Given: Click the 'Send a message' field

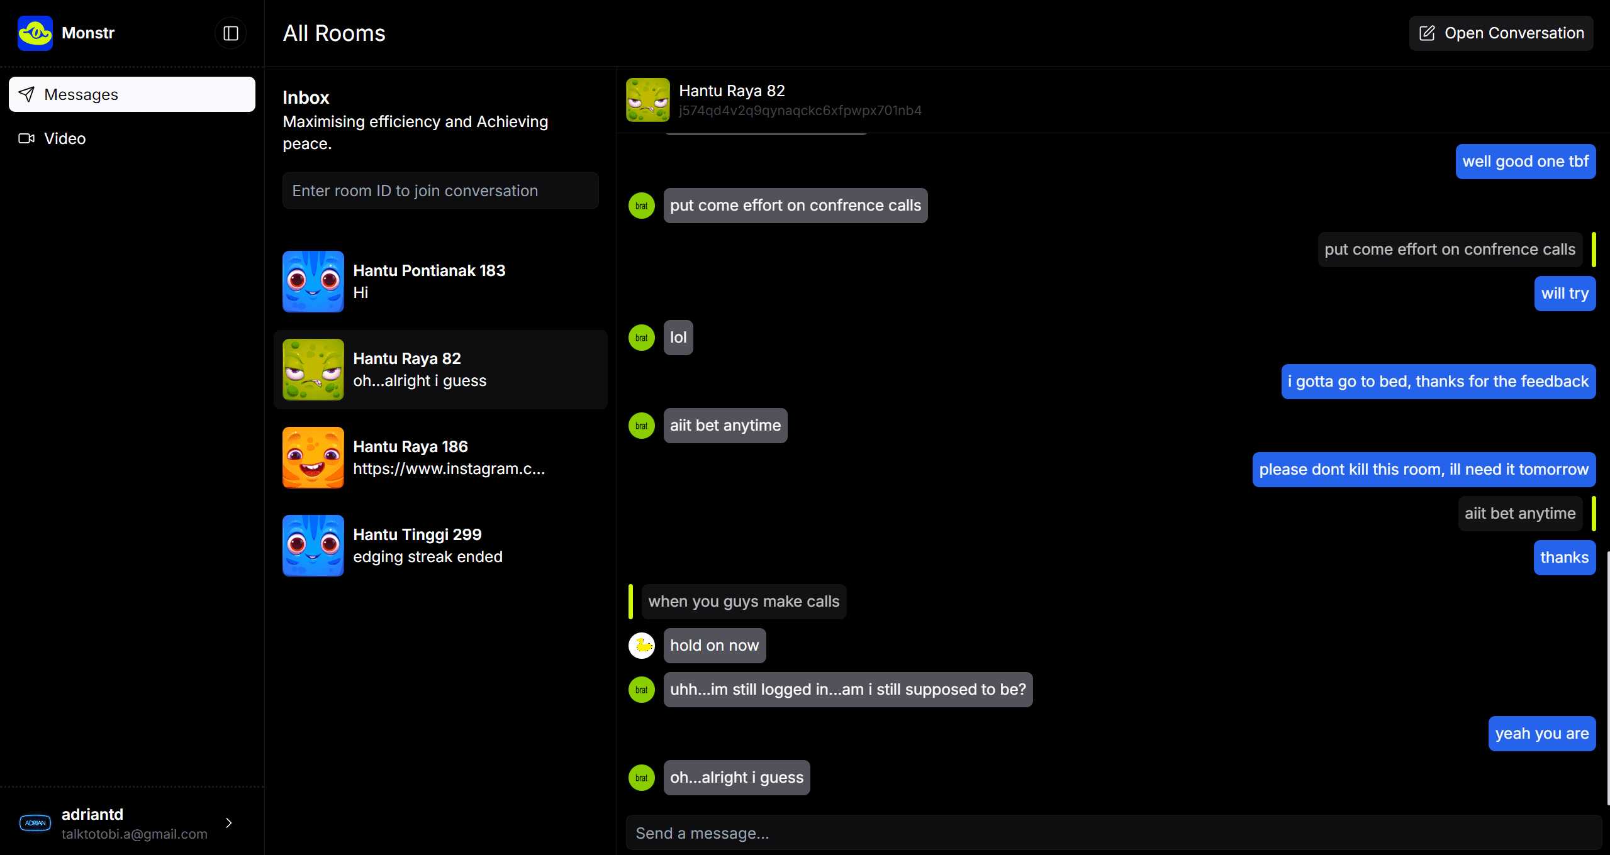Looking at the screenshot, I should [x=1114, y=833].
